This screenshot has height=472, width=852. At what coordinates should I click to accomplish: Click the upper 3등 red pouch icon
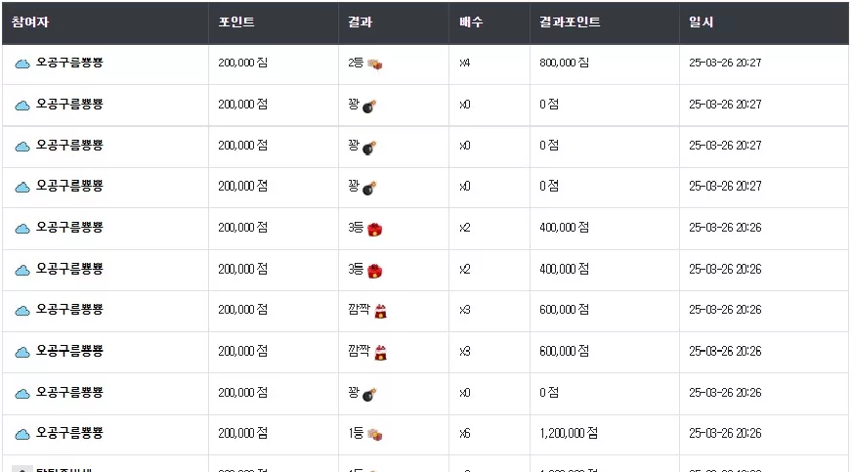click(x=375, y=230)
